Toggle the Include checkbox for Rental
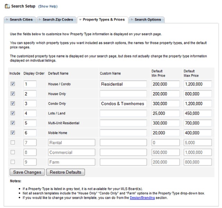This screenshot has width=222, height=208. click(13, 143)
